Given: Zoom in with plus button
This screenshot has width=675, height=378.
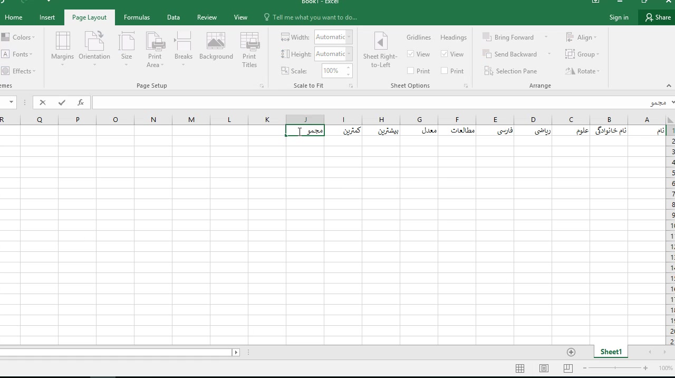Looking at the screenshot, I should 645,368.
